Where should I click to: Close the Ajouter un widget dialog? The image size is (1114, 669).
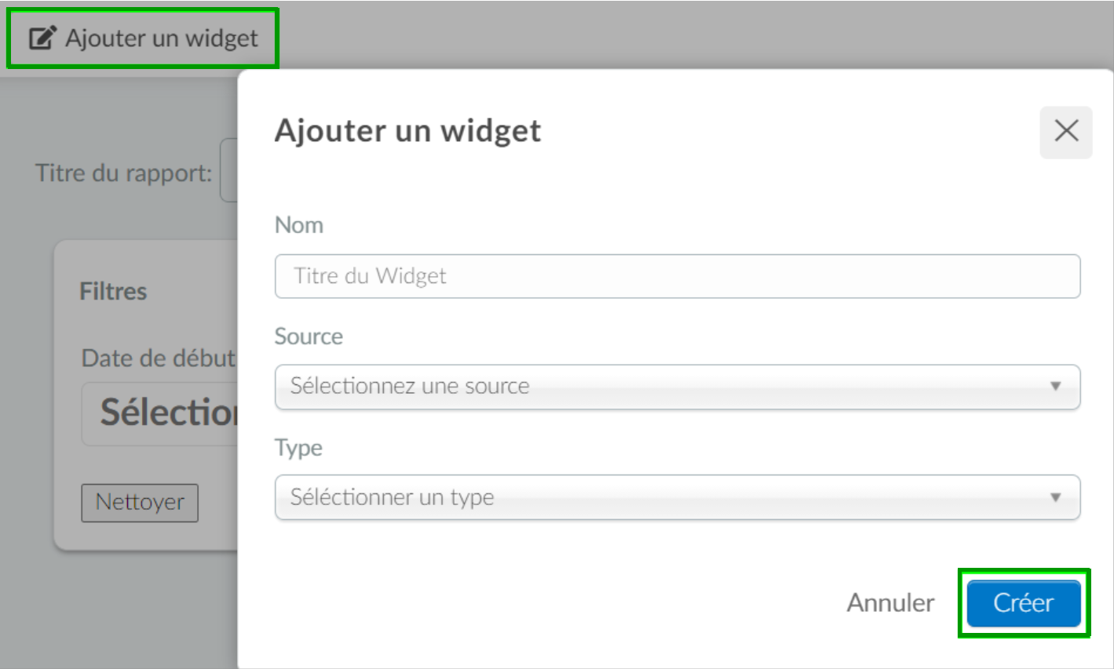point(1066,132)
